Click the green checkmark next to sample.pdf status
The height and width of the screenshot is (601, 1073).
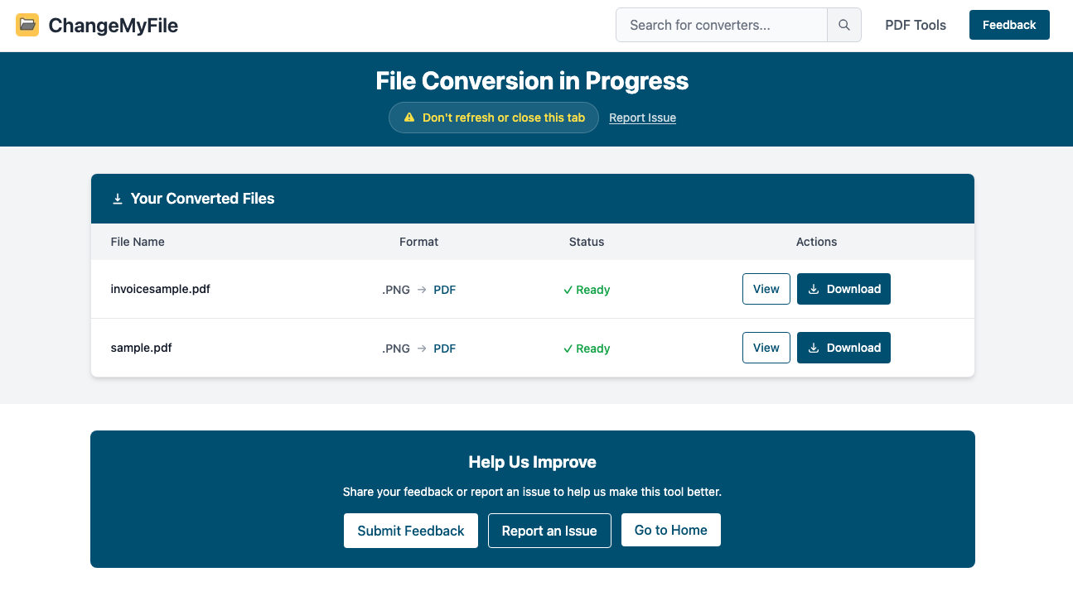(568, 348)
